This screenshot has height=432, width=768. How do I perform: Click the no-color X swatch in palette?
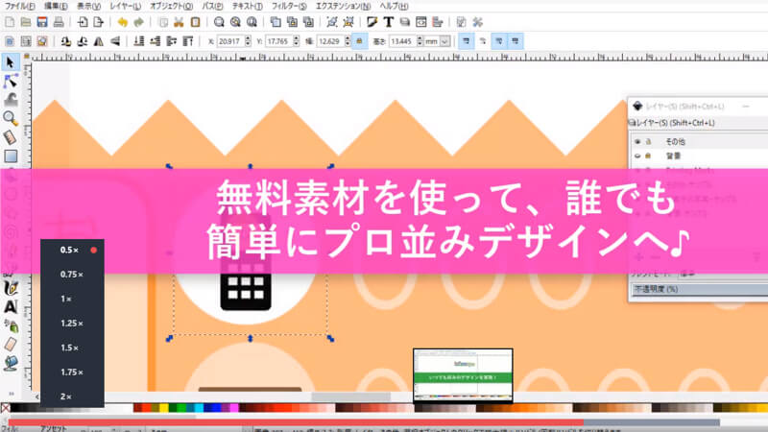(x=5, y=407)
